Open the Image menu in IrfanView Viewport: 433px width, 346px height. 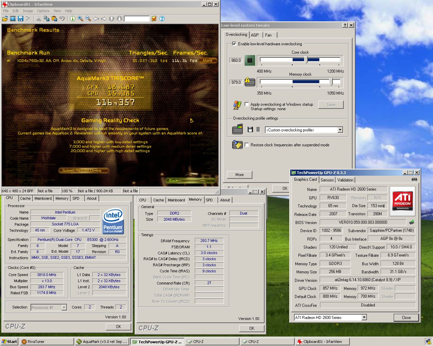(x=28, y=11)
